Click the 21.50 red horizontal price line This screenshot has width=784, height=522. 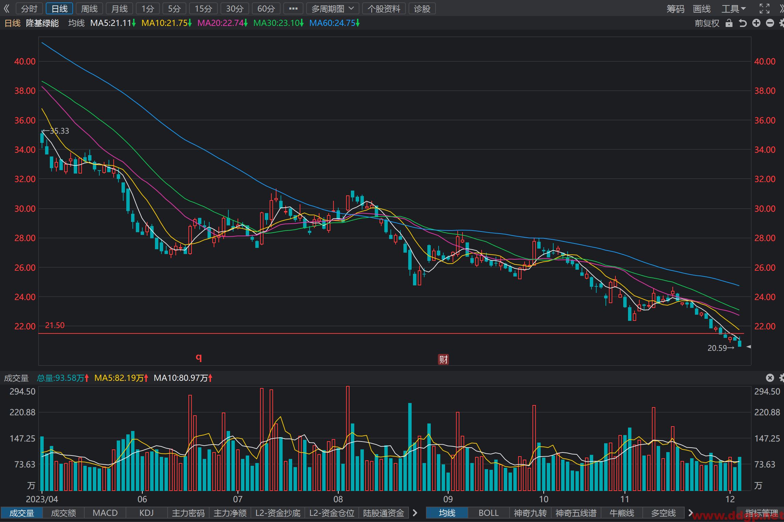coord(391,333)
